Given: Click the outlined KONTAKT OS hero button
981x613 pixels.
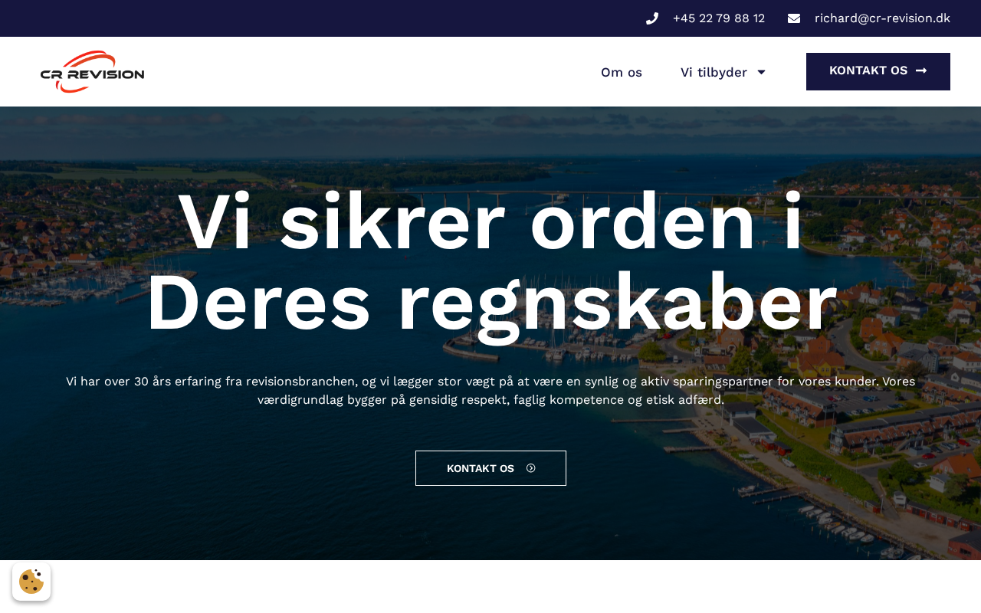Looking at the screenshot, I should pyautogui.click(x=490, y=468).
